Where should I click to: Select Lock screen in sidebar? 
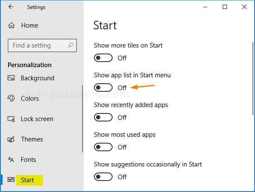point(37,119)
